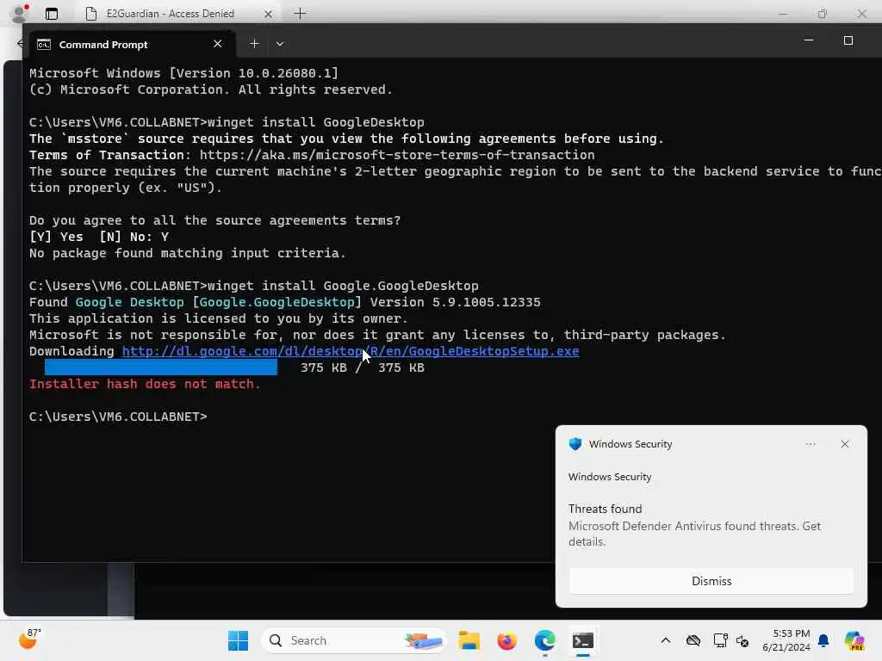Screen dimensions: 882x661
Task: Click the Terminal icon in taskbar
Action: 583,640
